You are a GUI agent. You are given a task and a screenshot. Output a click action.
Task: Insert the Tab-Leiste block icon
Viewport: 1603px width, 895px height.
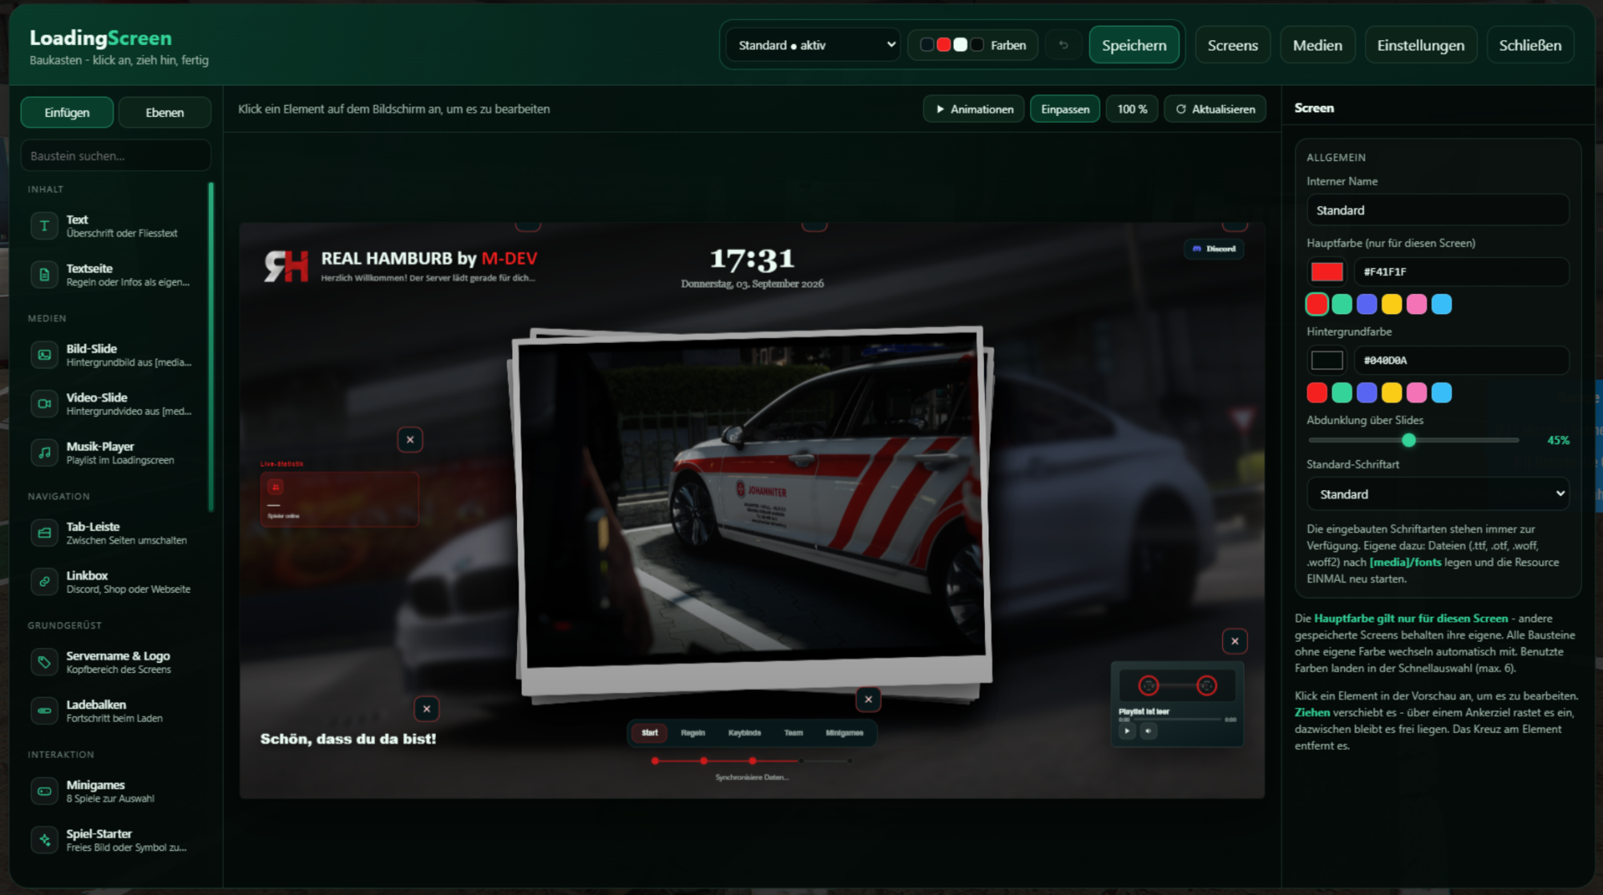[x=44, y=533]
